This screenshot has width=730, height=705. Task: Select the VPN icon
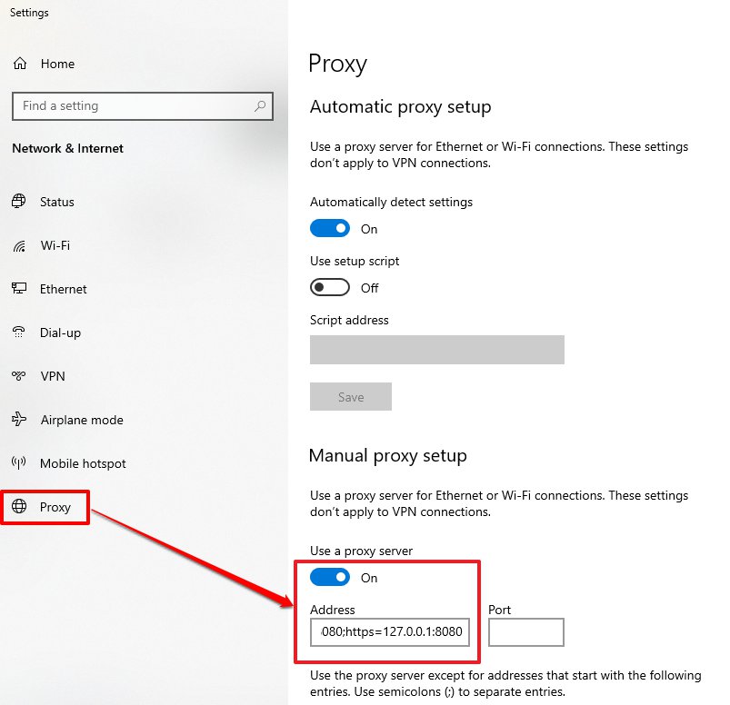[19, 376]
